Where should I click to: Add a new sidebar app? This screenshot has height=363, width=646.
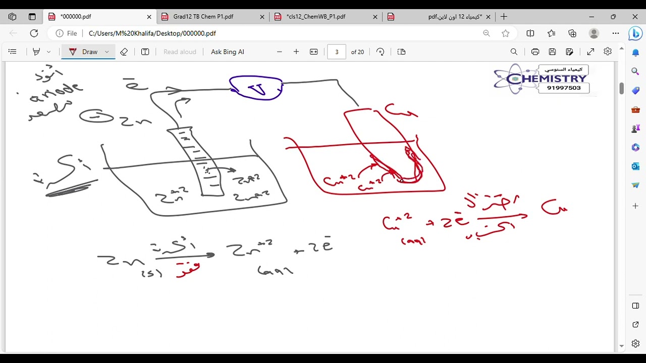[x=635, y=206]
